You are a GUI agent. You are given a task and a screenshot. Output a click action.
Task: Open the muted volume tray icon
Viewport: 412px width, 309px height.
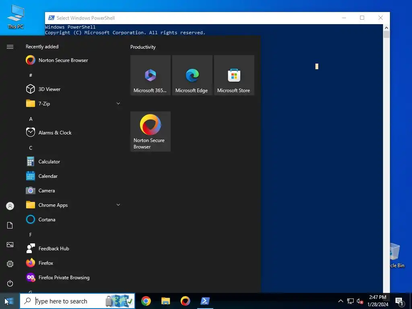pos(360,301)
